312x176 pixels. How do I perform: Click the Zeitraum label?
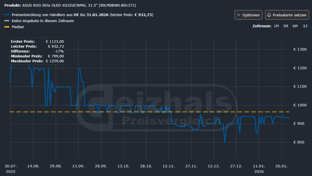(262, 26)
